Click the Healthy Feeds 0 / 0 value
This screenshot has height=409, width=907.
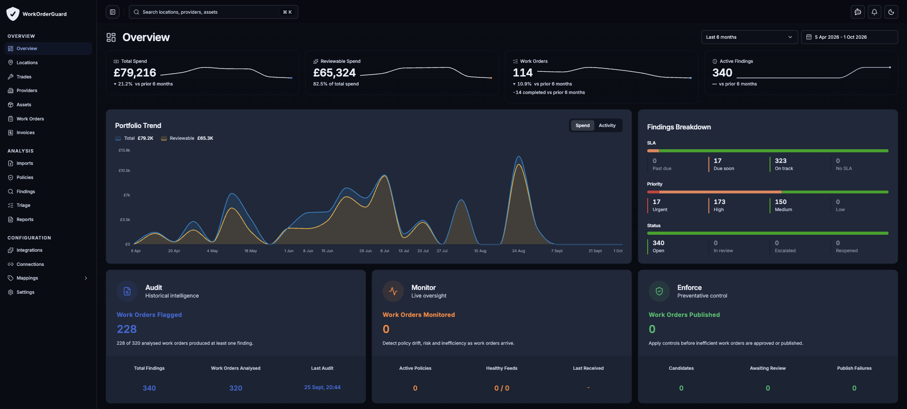502,388
